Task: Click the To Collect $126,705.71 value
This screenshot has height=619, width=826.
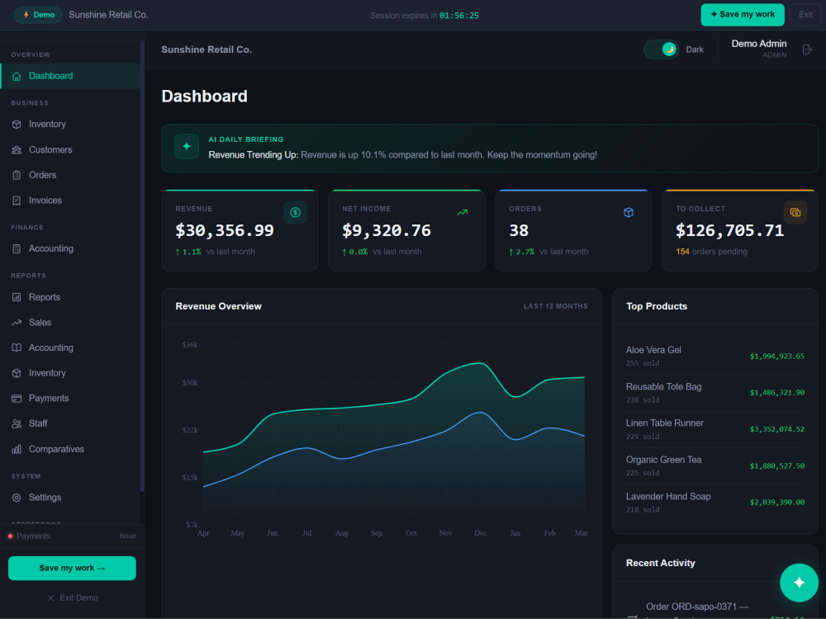Action: coord(729,230)
